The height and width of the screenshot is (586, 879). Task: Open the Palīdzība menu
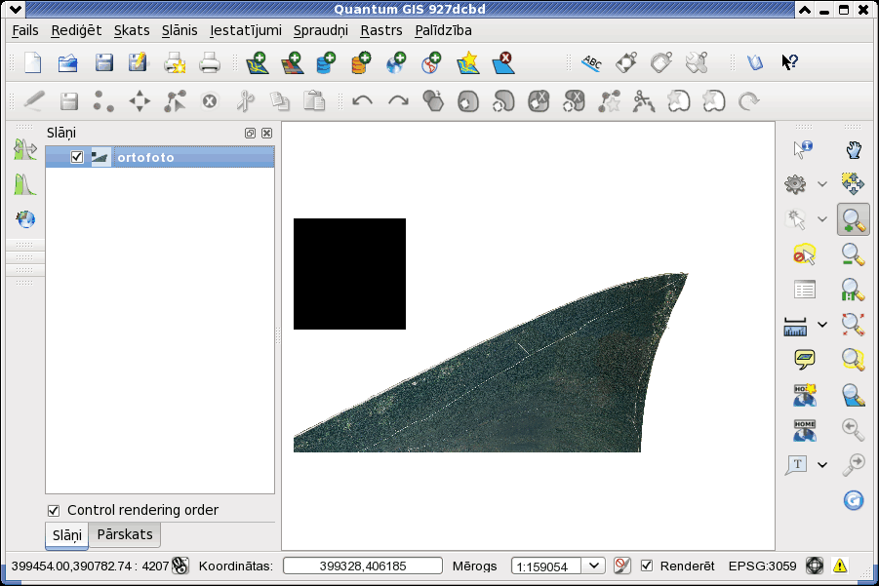click(x=443, y=30)
